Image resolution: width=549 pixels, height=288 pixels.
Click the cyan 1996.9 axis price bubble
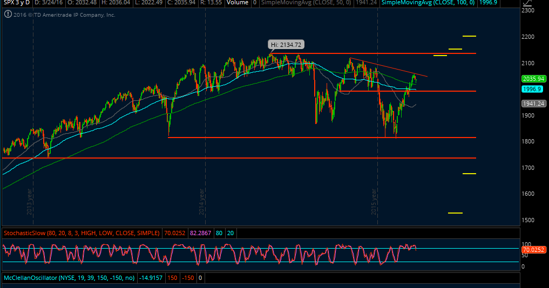pyautogui.click(x=532, y=89)
